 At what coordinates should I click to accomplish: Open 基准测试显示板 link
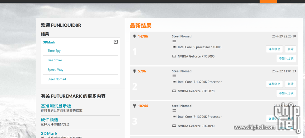coord(56,106)
